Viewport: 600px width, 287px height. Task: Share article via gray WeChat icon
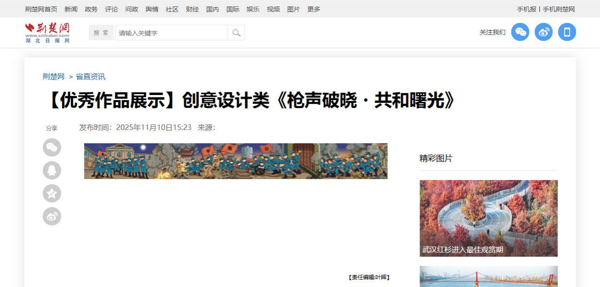click(52, 147)
